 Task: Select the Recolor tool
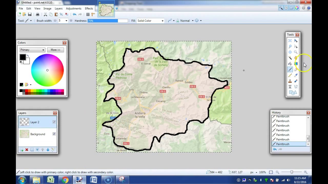(x=296, y=81)
